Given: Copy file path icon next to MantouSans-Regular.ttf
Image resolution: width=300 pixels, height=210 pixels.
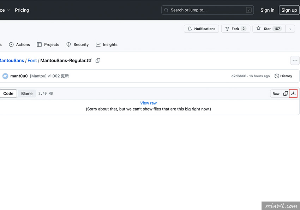Looking at the screenshot, I should [x=98, y=60].
